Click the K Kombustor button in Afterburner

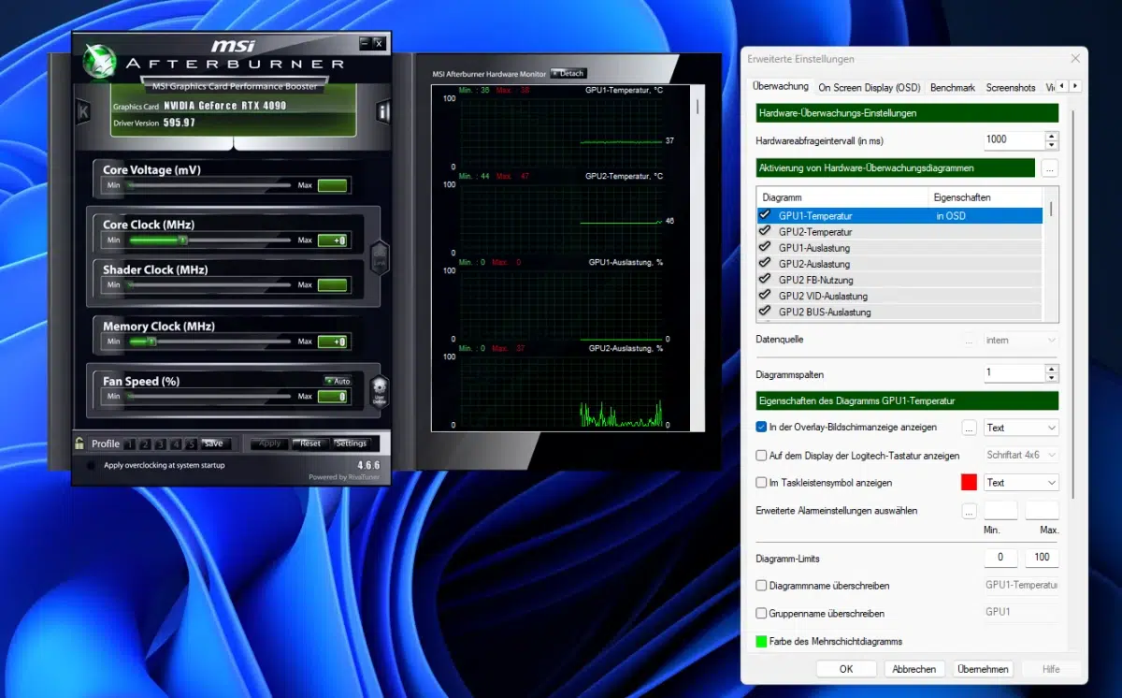pyautogui.click(x=82, y=111)
